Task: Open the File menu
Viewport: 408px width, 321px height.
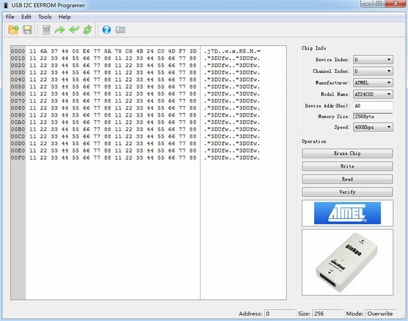Action: pos(10,17)
